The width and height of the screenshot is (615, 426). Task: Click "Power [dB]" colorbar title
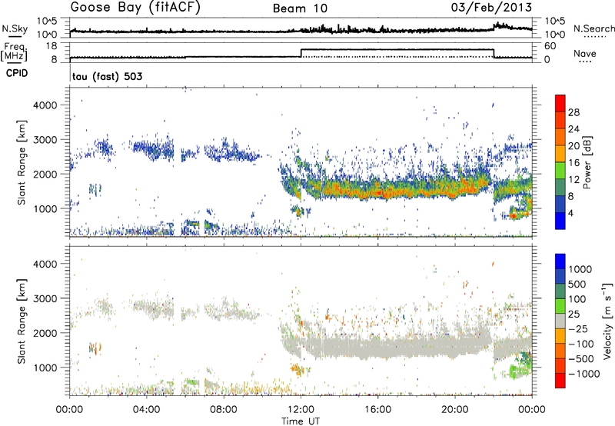click(587, 162)
